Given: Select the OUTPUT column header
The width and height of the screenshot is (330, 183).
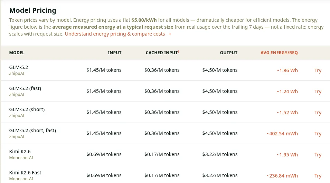Looking at the screenshot, I should [228, 53].
